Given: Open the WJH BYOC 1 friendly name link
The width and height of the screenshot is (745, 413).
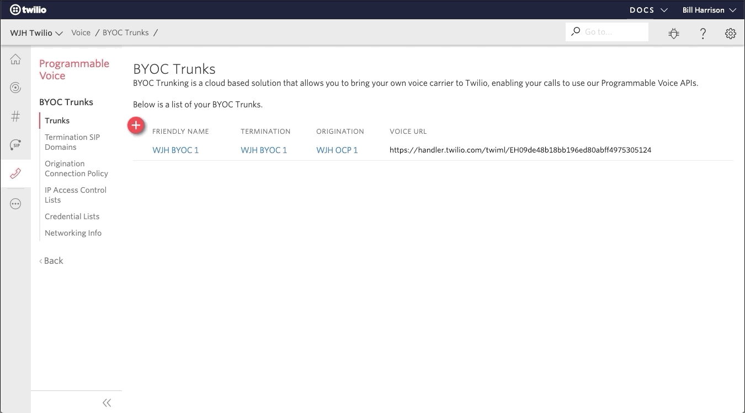Looking at the screenshot, I should point(175,150).
